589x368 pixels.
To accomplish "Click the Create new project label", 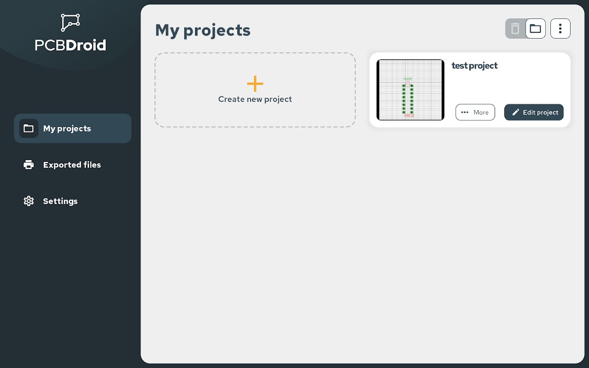I will (x=255, y=99).
